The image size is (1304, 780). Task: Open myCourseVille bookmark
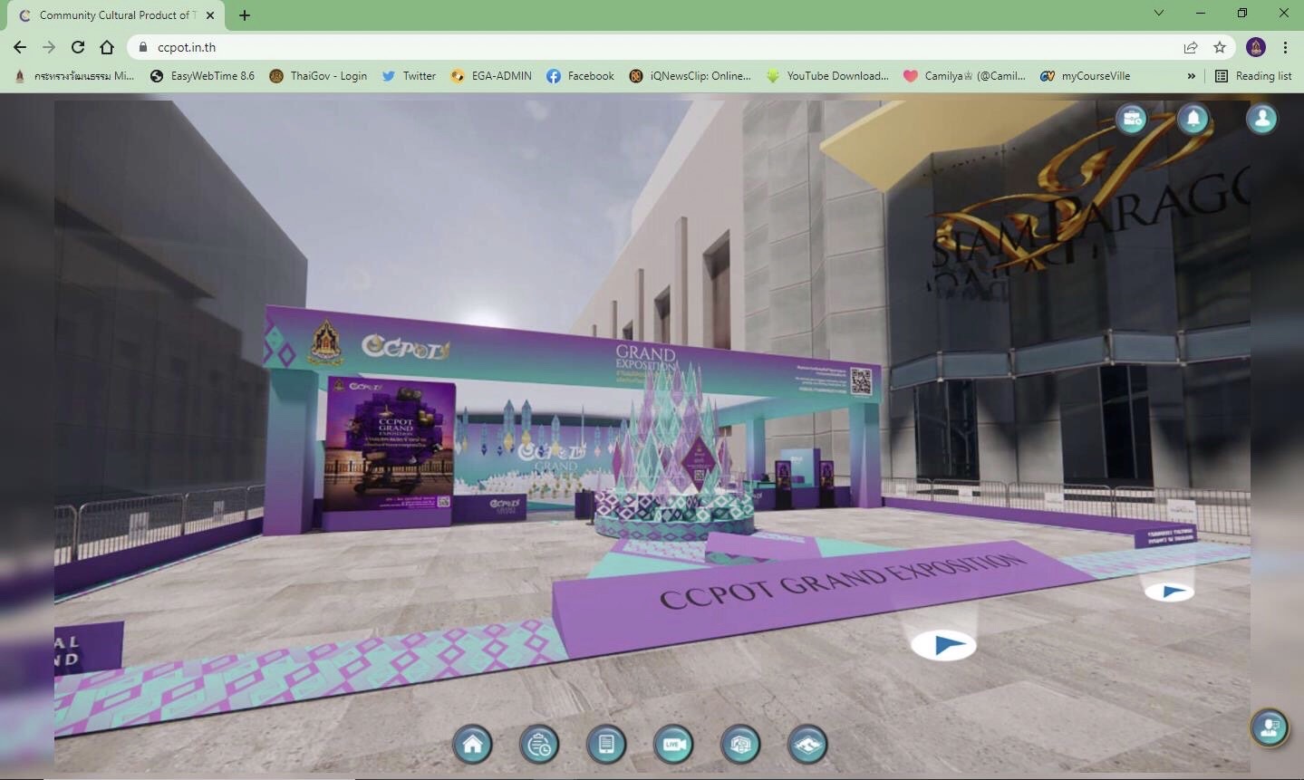tap(1086, 76)
